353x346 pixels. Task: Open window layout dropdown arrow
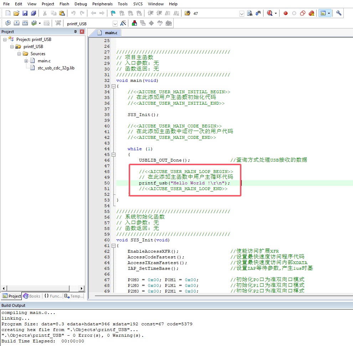pyautogui.click(x=329, y=13)
